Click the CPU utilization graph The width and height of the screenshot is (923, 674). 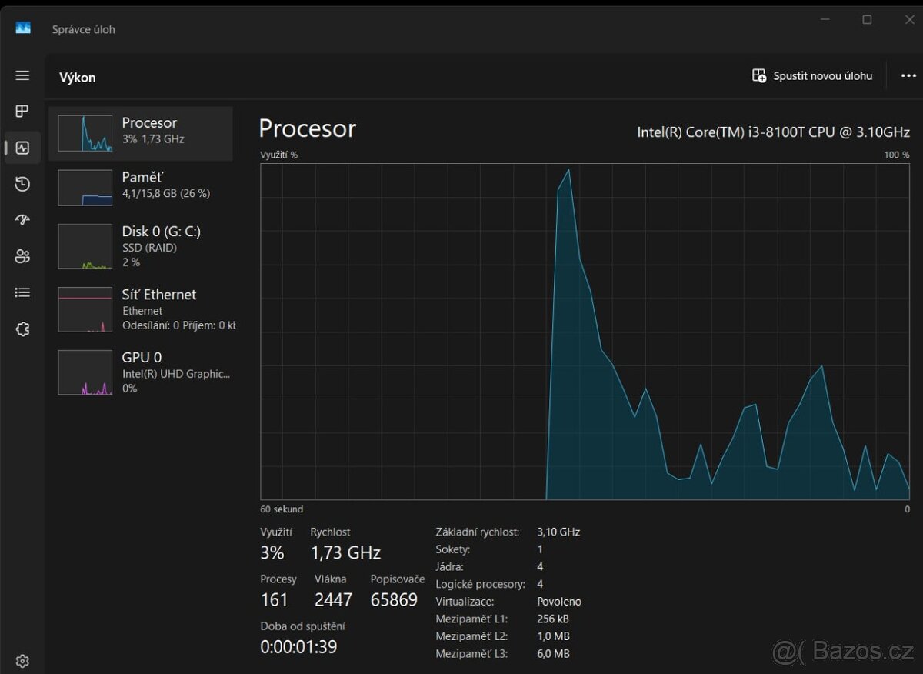pos(585,331)
